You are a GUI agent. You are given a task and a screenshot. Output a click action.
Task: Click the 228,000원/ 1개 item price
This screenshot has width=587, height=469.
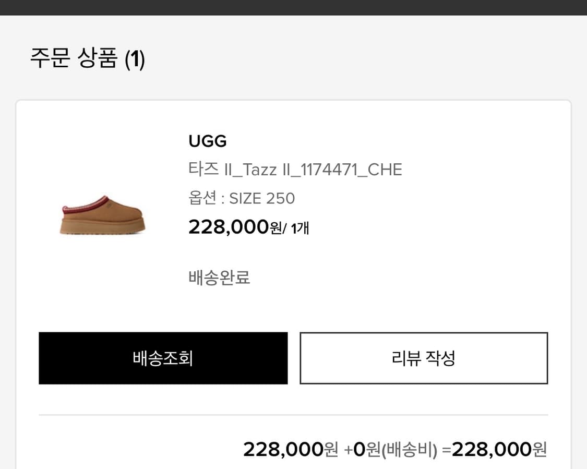(x=248, y=227)
